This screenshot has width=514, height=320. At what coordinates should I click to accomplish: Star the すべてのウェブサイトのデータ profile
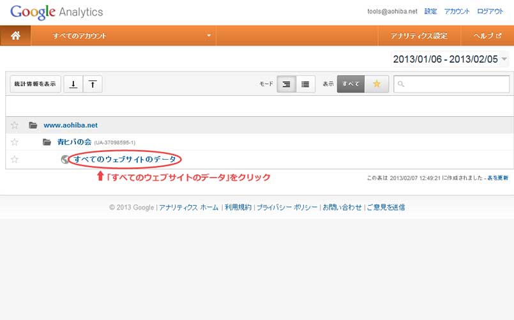[15, 159]
